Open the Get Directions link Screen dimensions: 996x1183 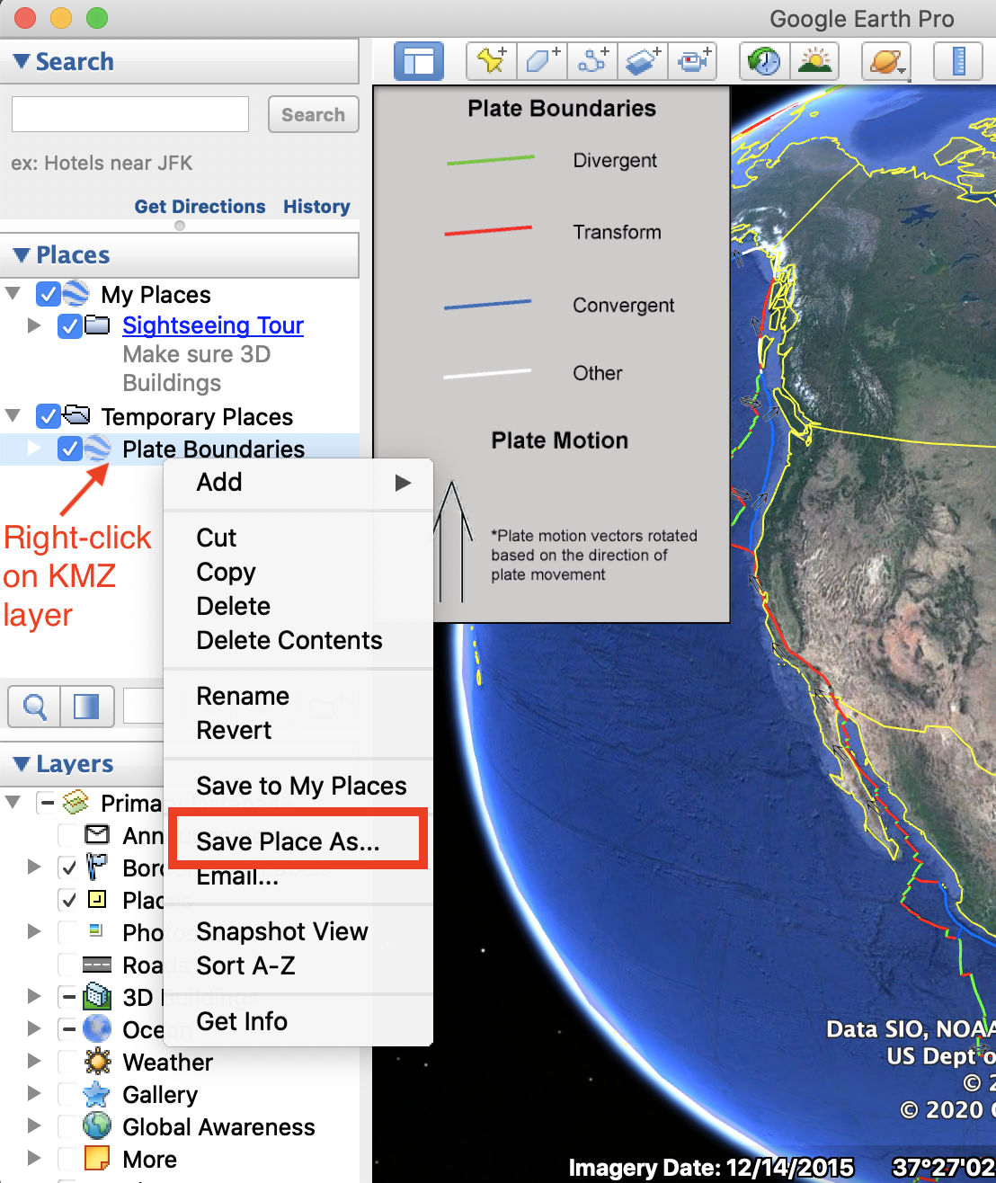pyautogui.click(x=200, y=206)
